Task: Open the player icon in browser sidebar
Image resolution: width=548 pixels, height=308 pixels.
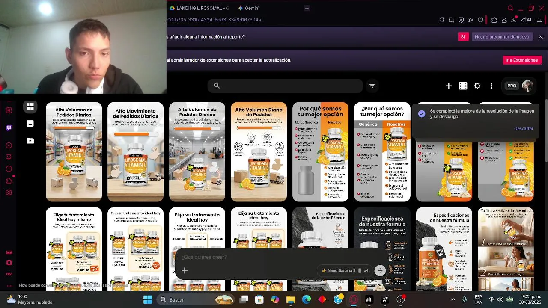Action: pos(9,145)
